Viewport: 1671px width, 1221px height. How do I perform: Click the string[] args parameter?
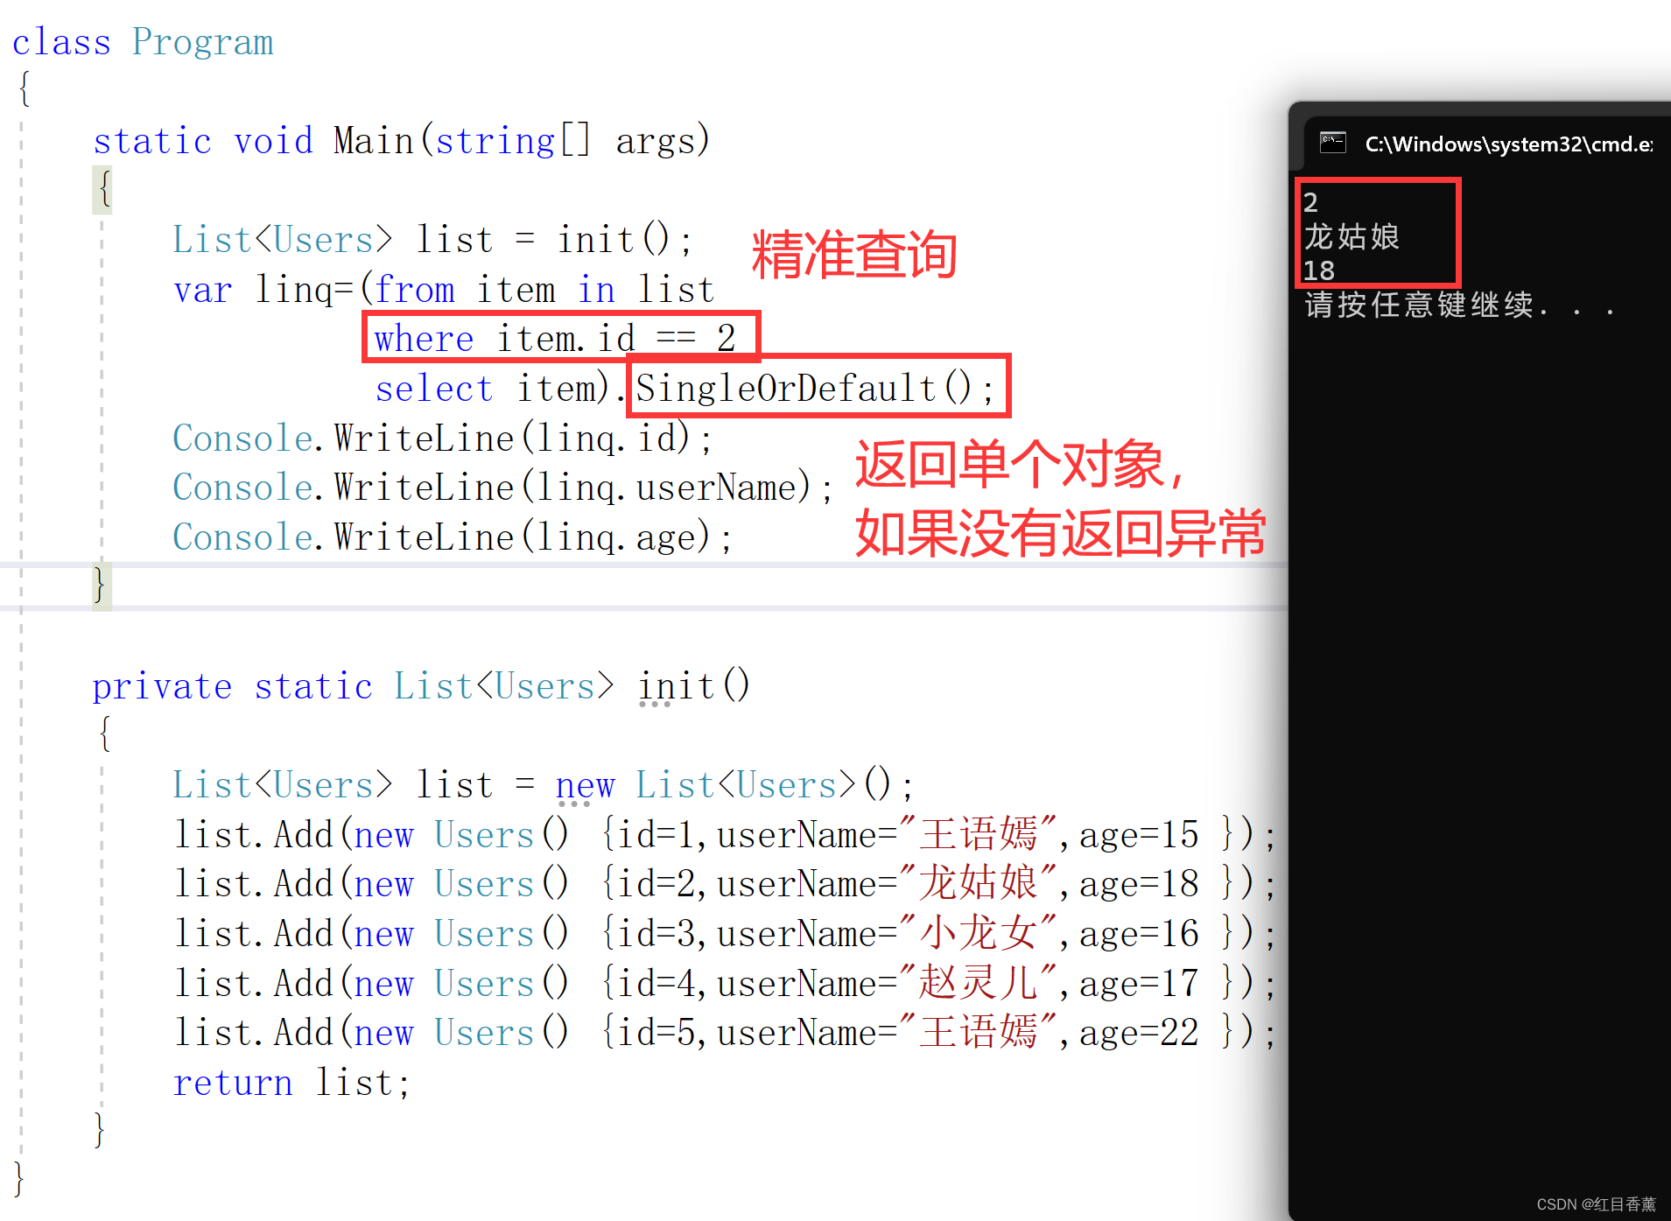tap(572, 141)
